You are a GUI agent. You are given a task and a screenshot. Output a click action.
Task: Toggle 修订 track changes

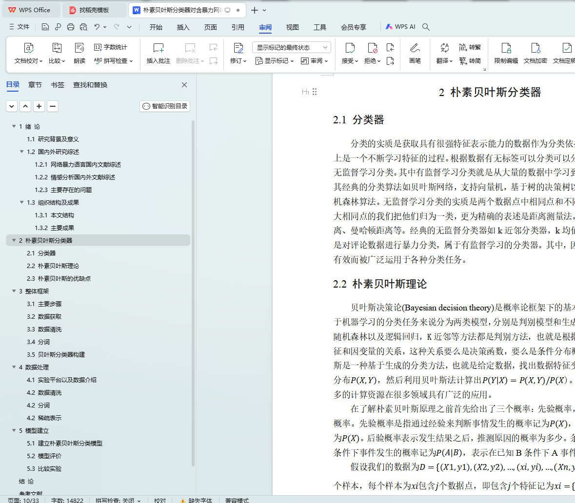click(238, 53)
